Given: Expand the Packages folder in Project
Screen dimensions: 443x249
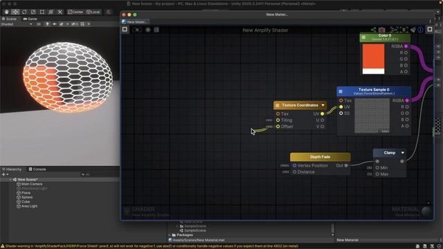Looking at the screenshot, I should (x=170, y=235).
